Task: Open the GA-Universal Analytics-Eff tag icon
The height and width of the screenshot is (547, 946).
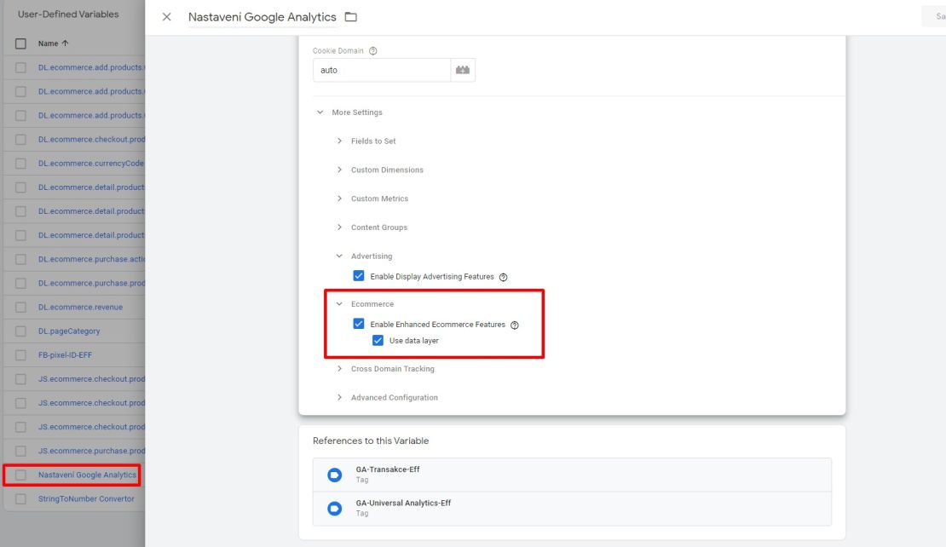Action: click(x=334, y=509)
